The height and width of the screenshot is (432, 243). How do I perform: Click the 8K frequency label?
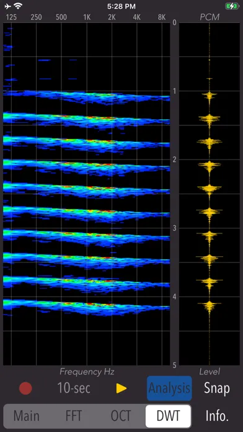162,17
